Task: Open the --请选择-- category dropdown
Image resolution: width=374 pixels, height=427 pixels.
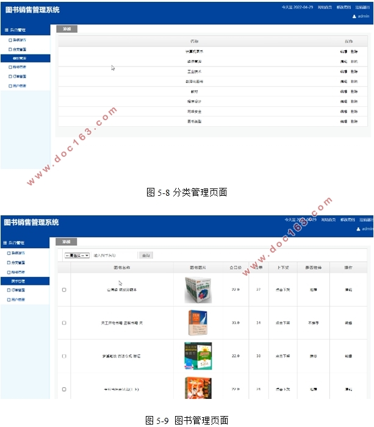Action: point(77,256)
